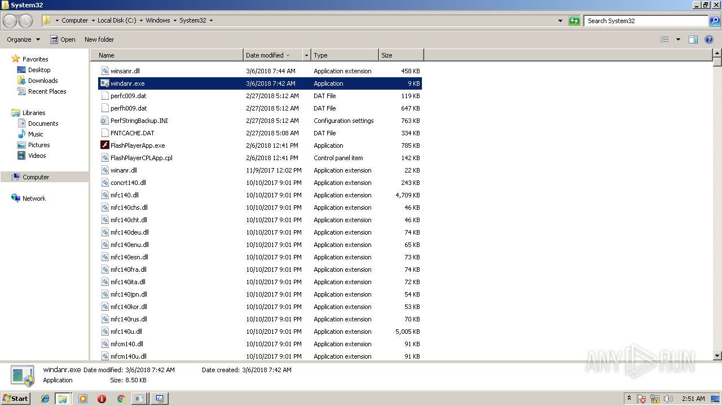Select Recent Places in Favorites

point(47,91)
